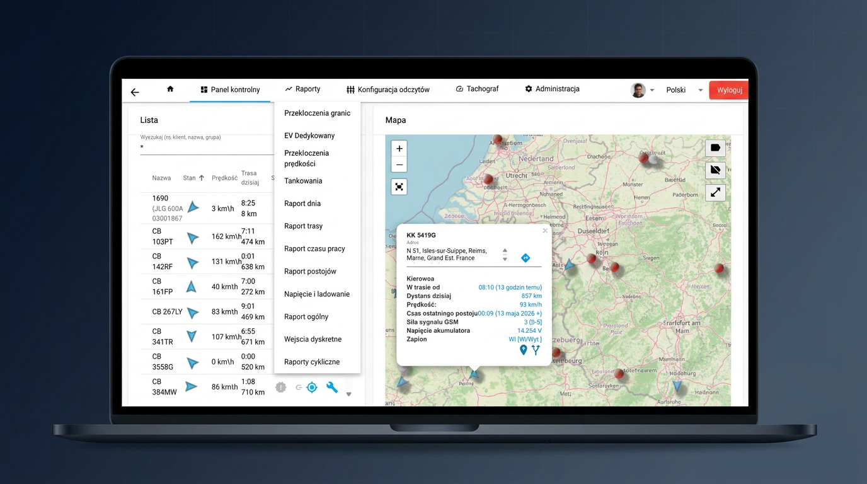This screenshot has width=867, height=484.
Task: Select Raport czasu pracy entry
Action: pyautogui.click(x=314, y=249)
